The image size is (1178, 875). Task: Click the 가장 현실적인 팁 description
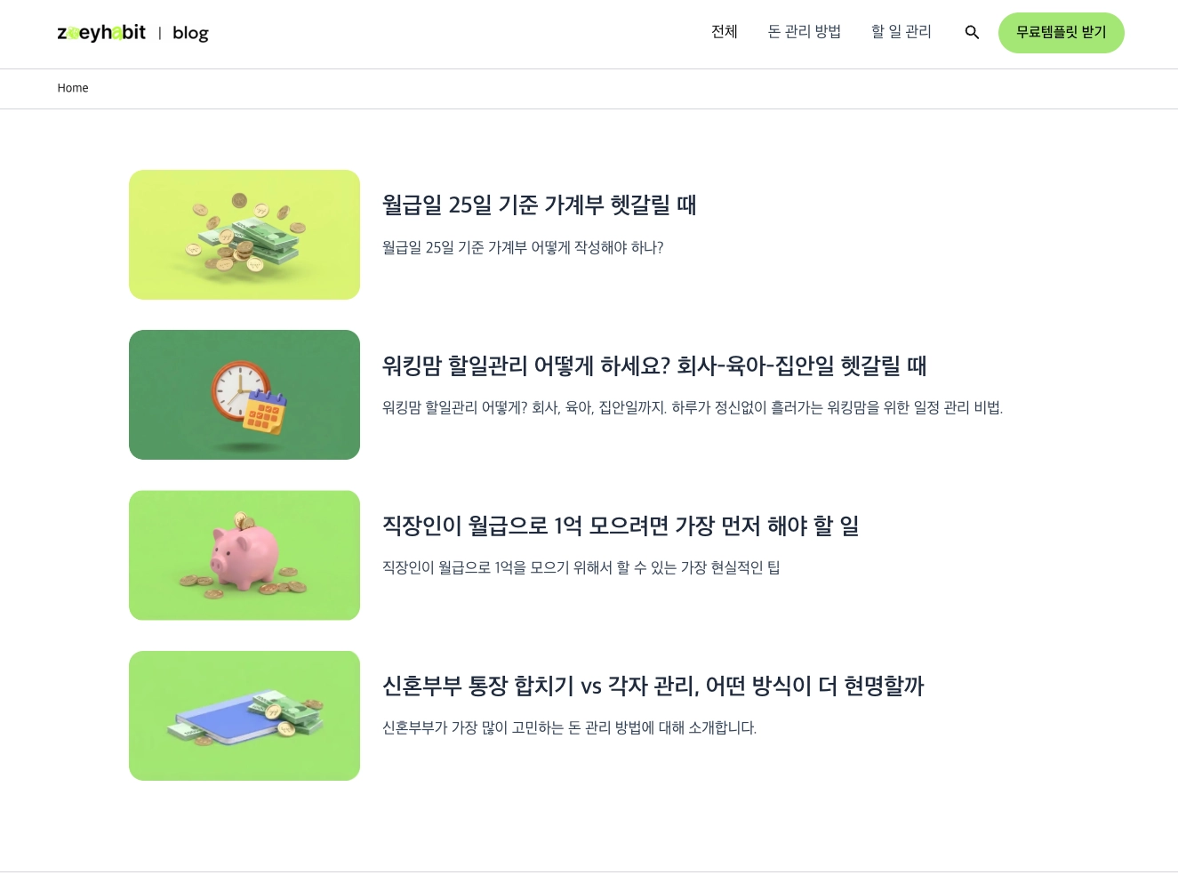[581, 567]
